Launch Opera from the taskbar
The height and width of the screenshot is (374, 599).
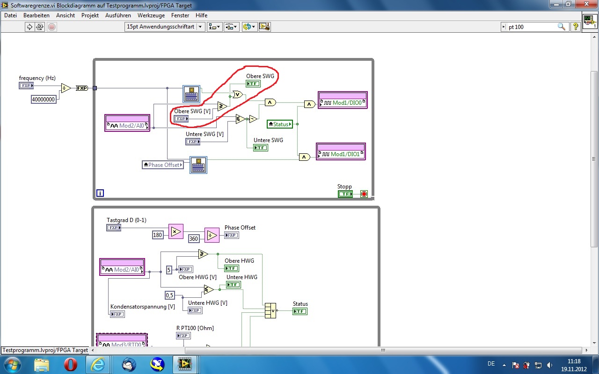[x=70, y=364]
